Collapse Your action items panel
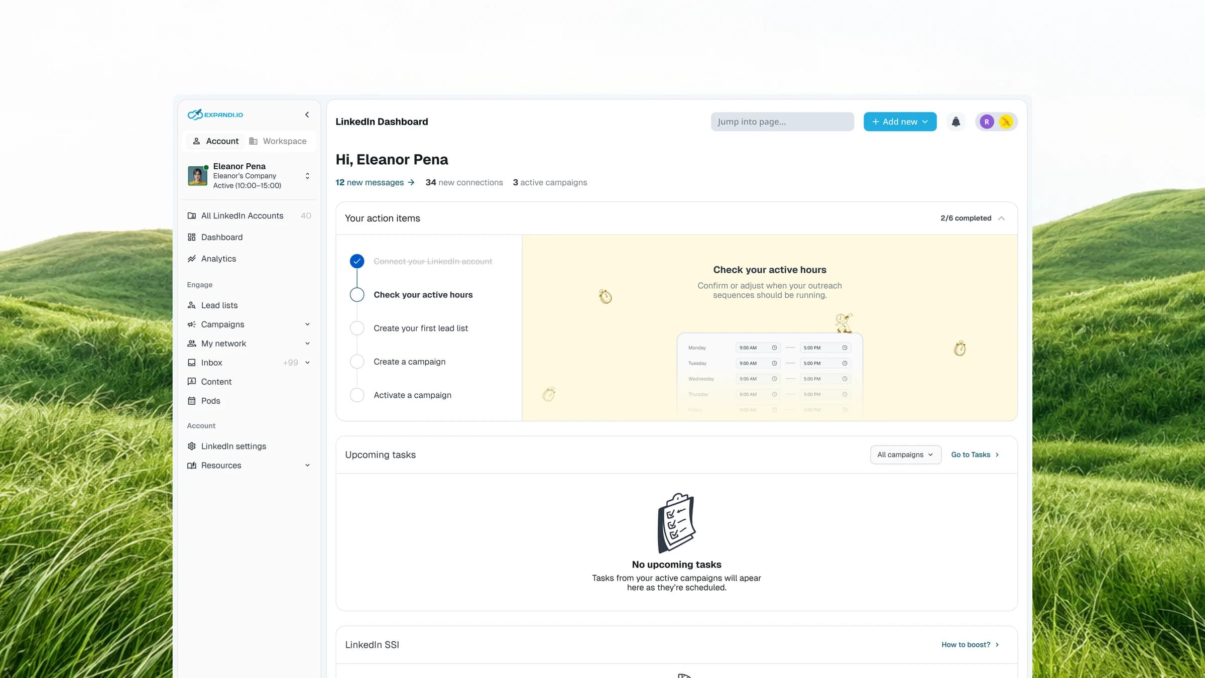The height and width of the screenshot is (678, 1205). [x=1001, y=218]
